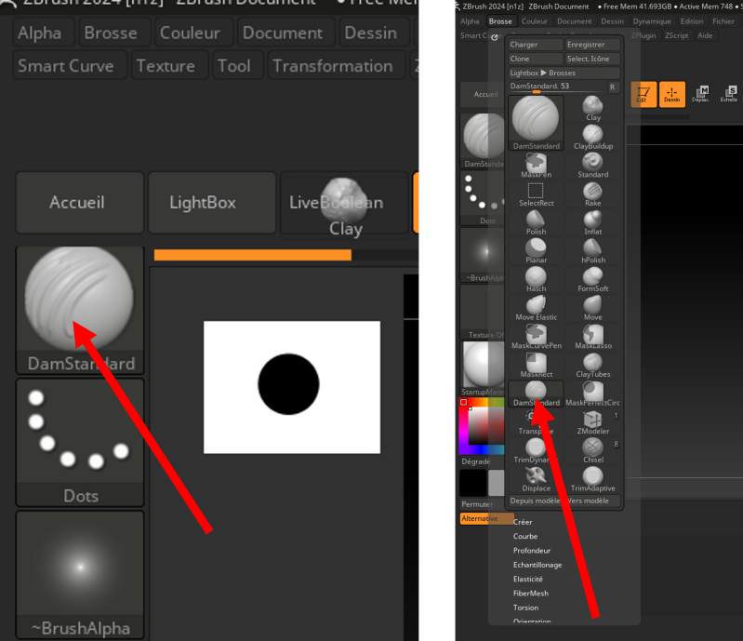Choose the ClayTubes brush

592,365
